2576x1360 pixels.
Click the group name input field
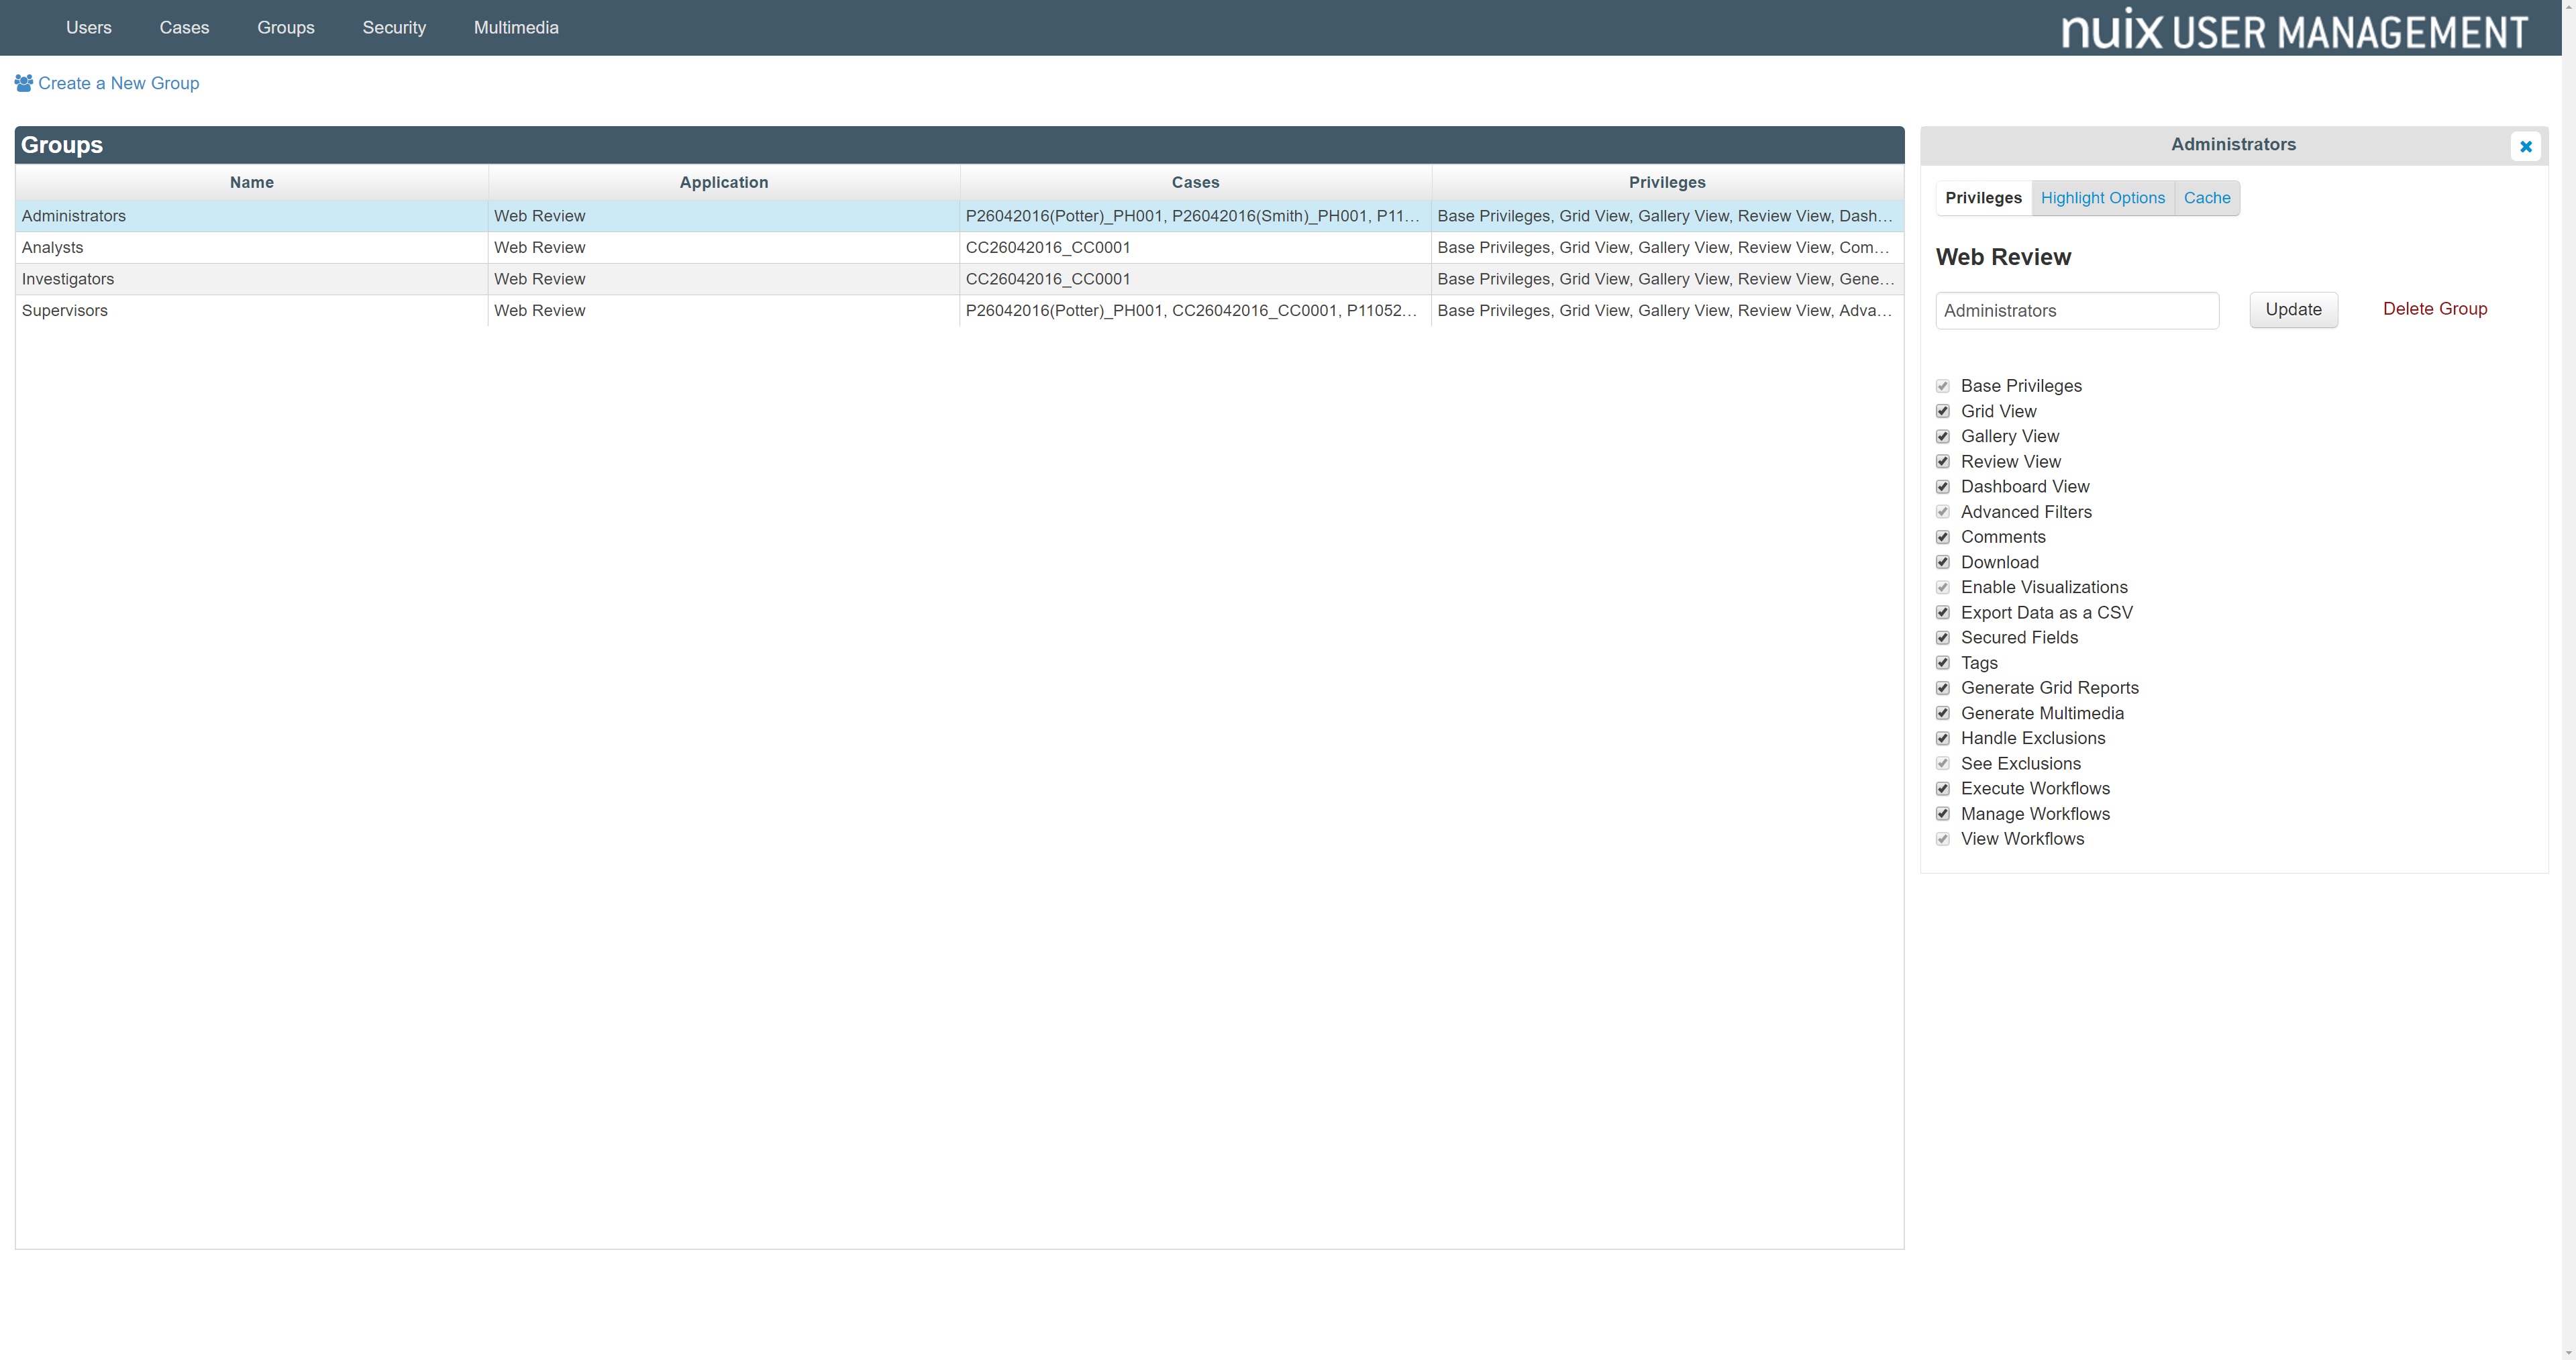(x=2077, y=311)
